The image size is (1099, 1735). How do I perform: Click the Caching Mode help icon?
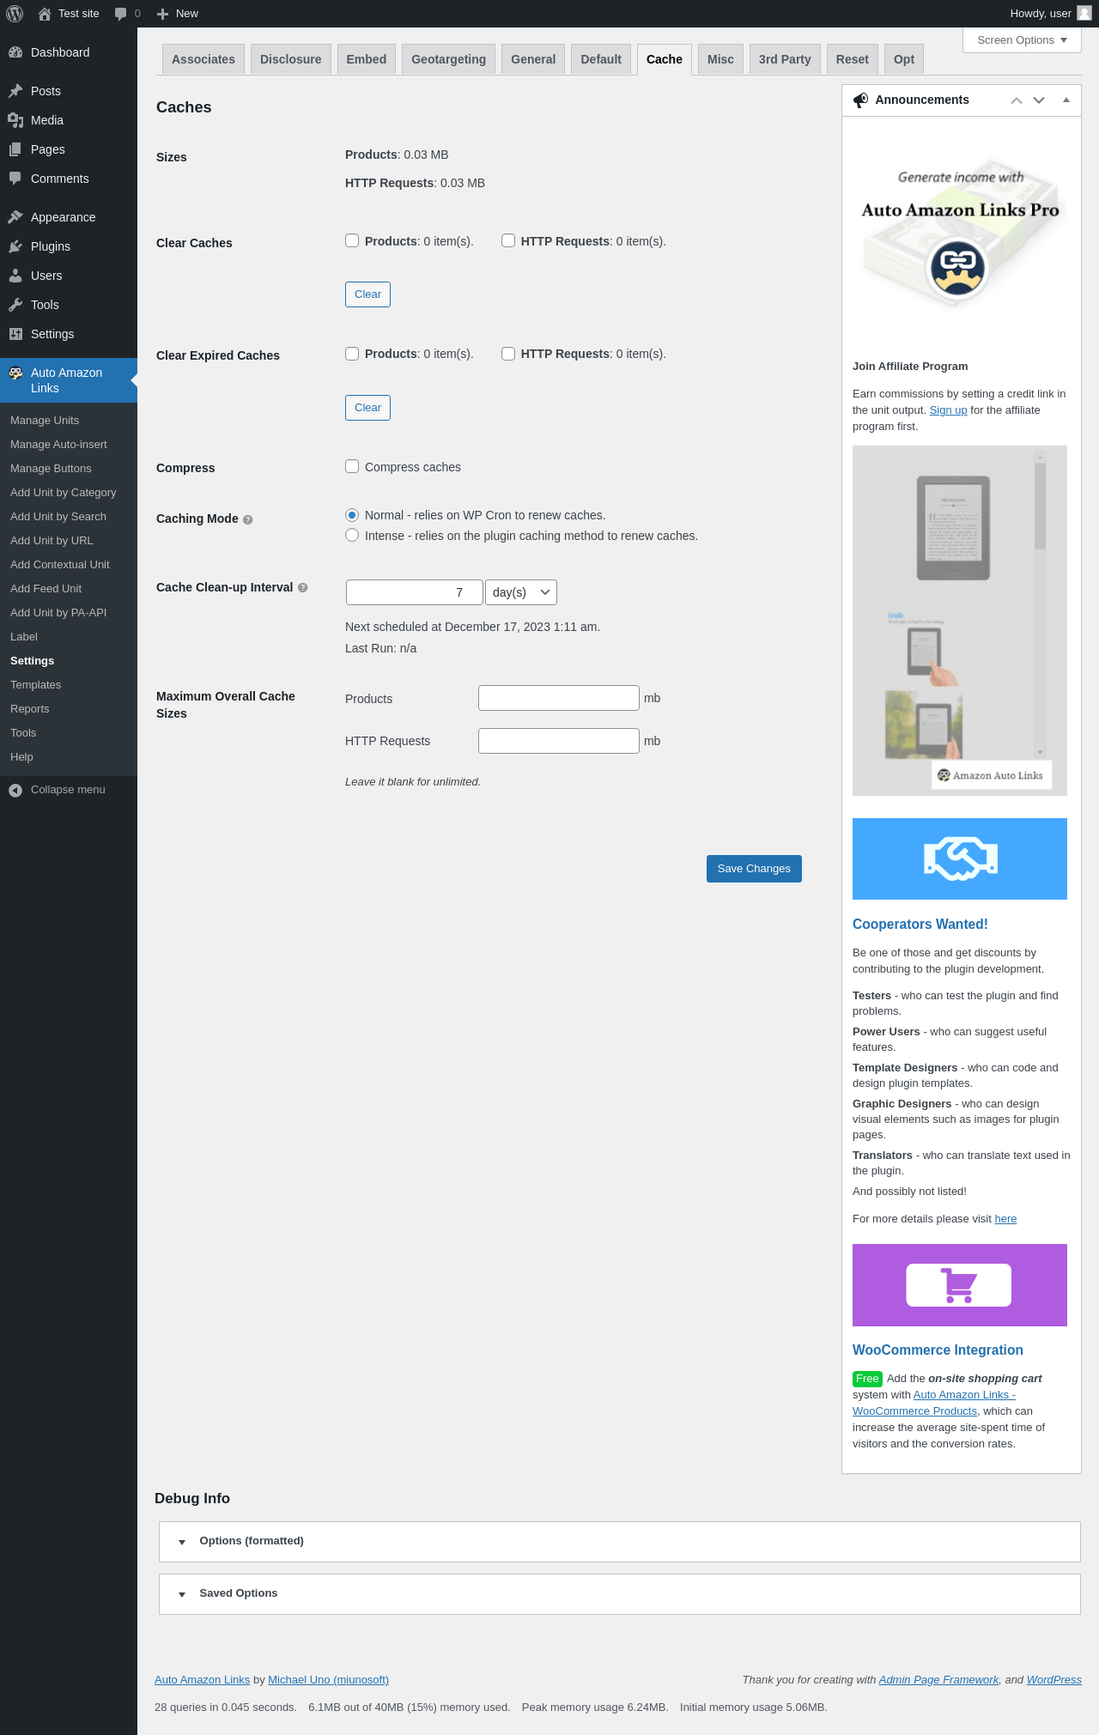[x=248, y=519]
